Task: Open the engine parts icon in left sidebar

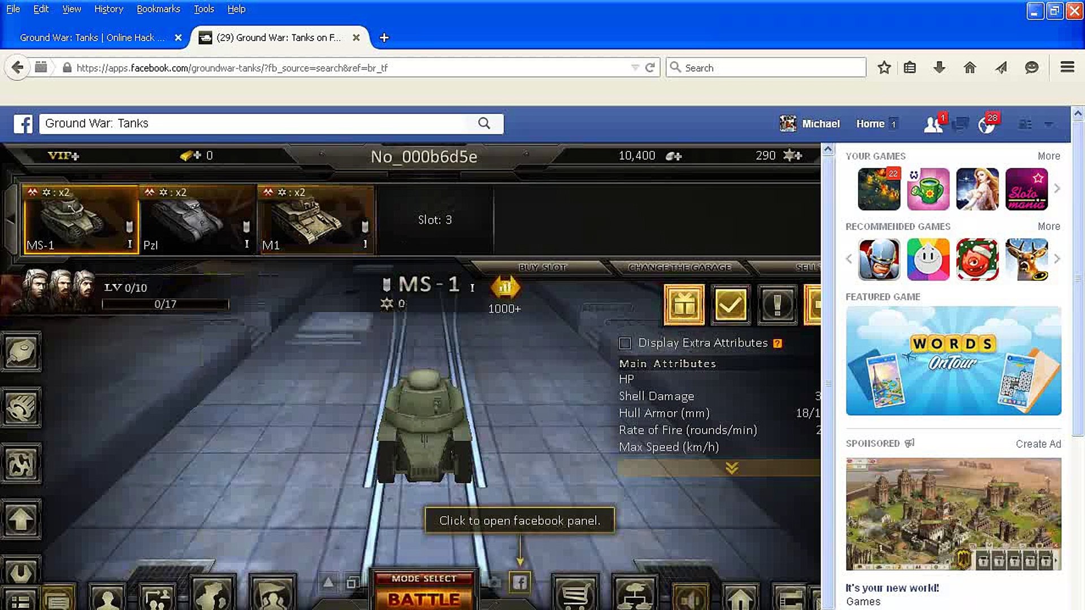Action: point(21,408)
